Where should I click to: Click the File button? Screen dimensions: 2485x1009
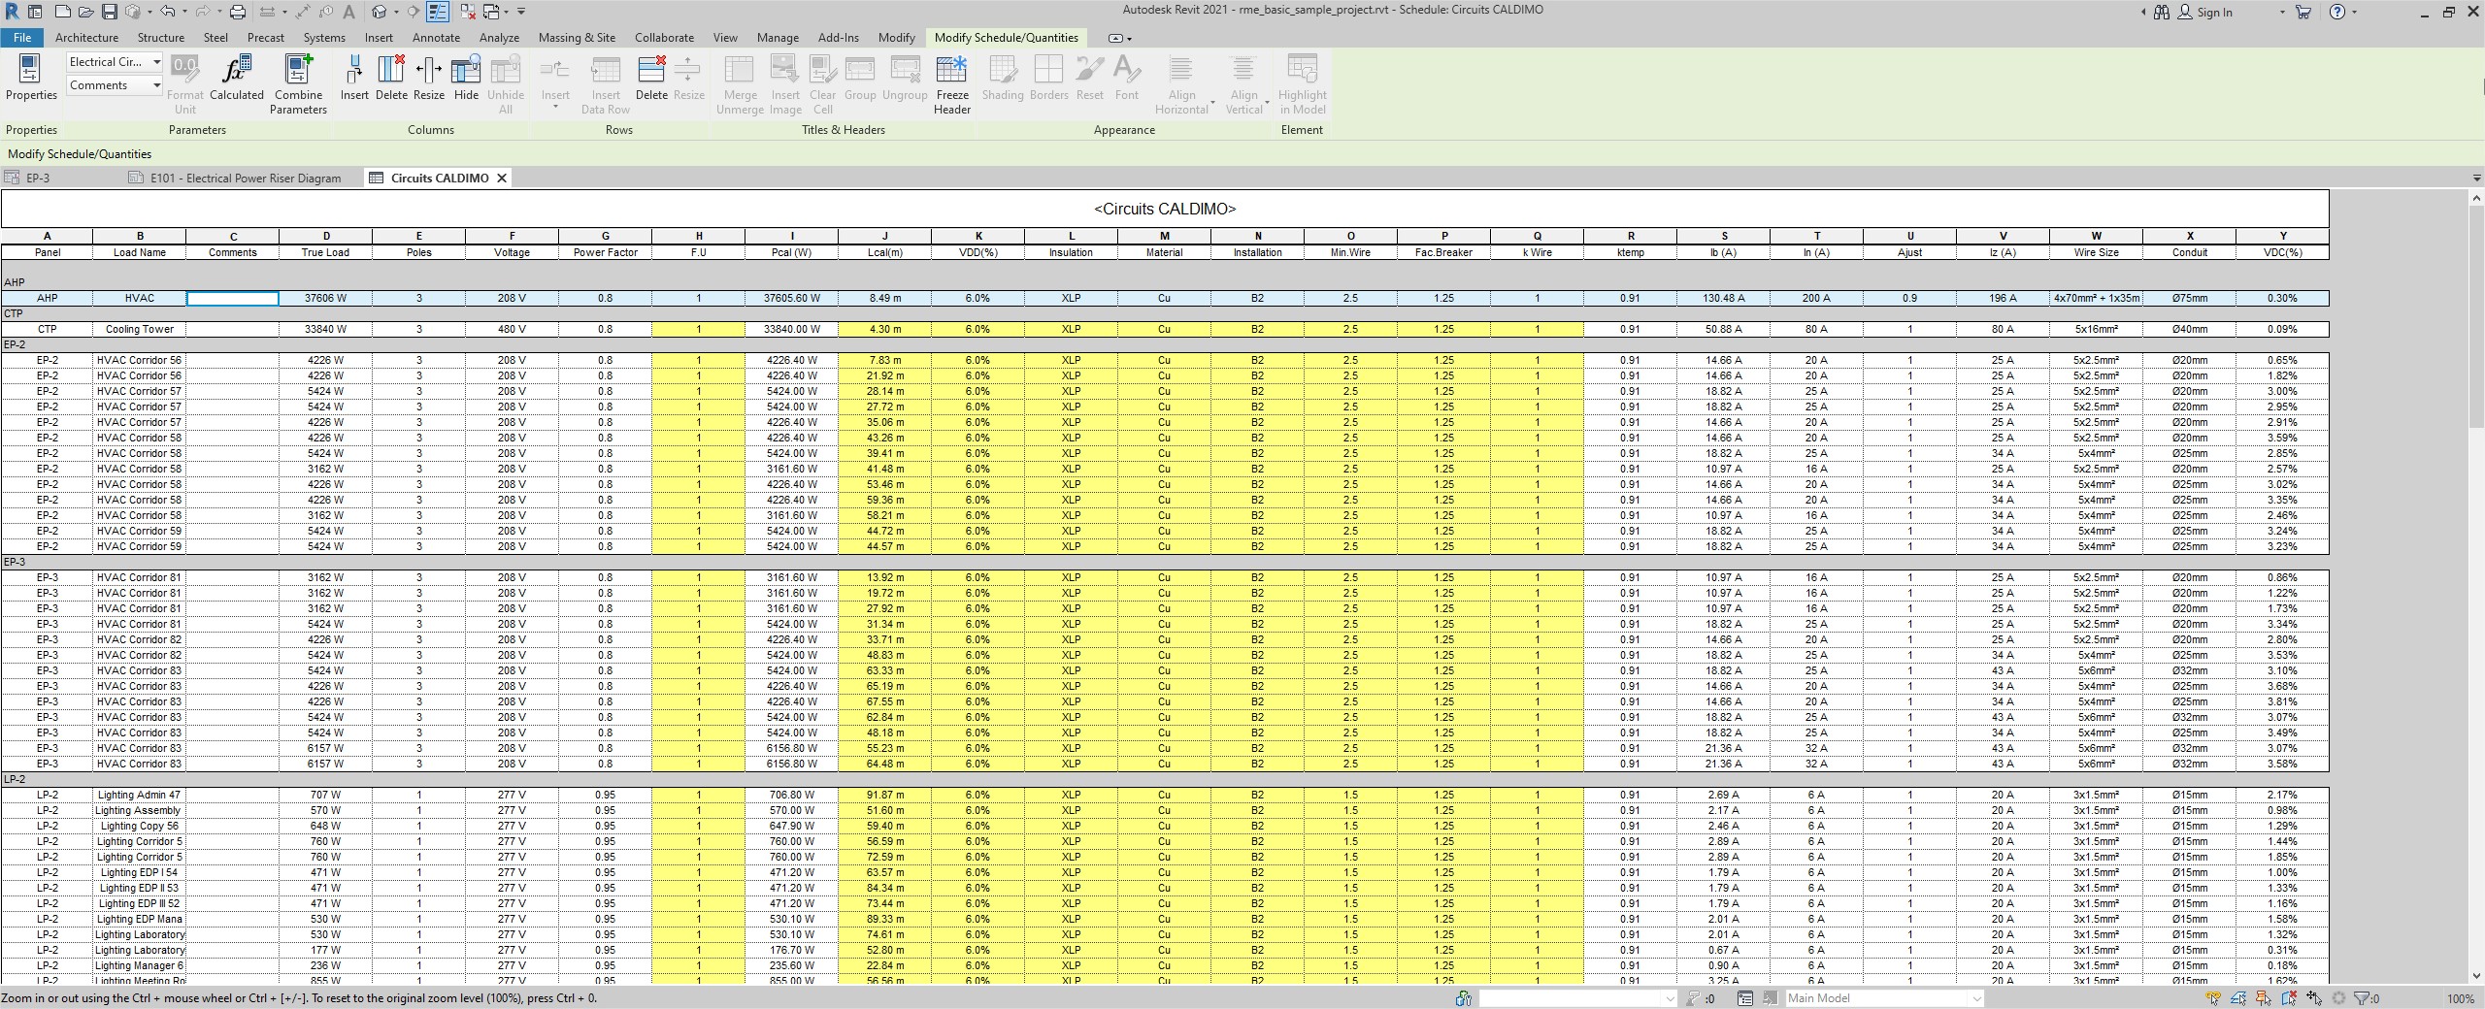click(x=21, y=38)
